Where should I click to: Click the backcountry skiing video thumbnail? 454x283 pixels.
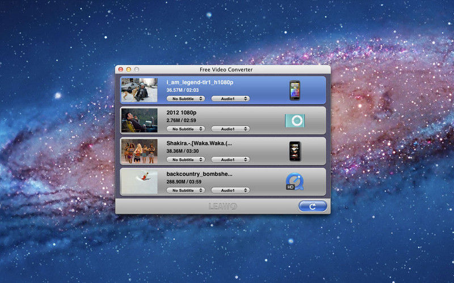tap(139, 182)
